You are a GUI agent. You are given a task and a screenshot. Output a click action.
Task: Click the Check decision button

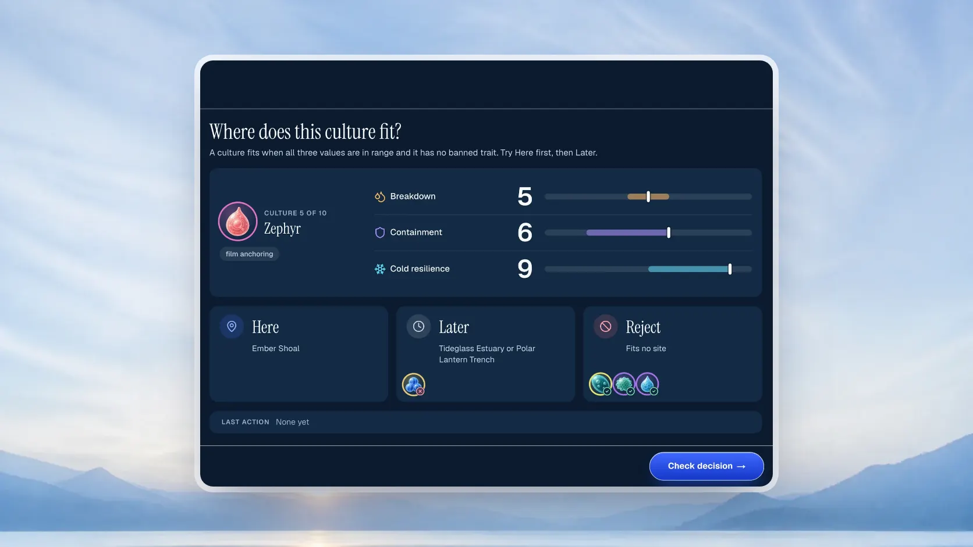[x=706, y=466]
